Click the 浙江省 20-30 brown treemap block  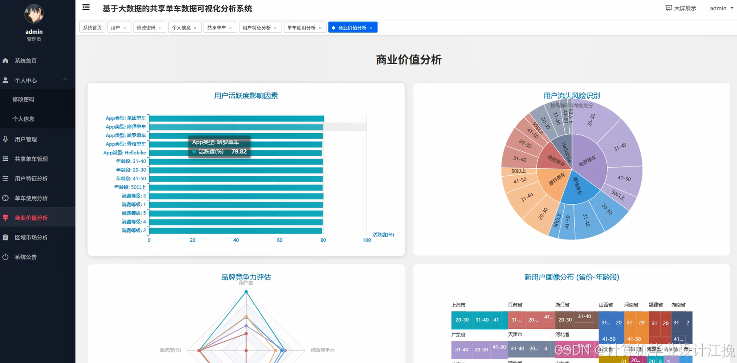[x=565, y=320]
